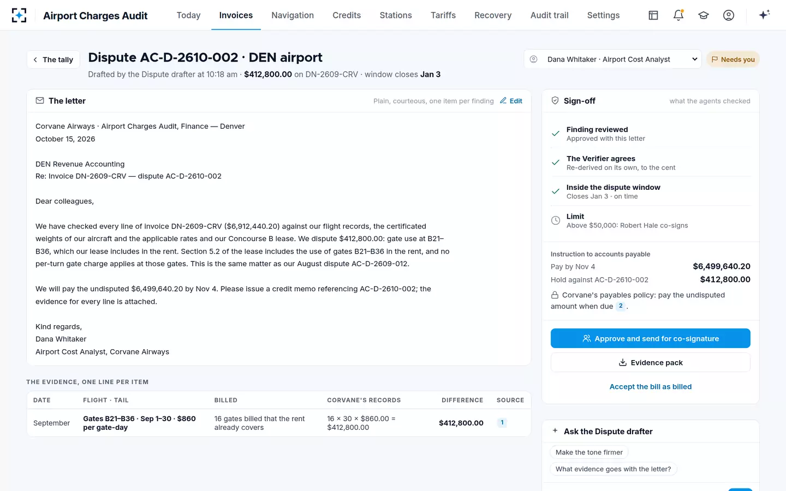Open the Settings tab

[603, 15]
